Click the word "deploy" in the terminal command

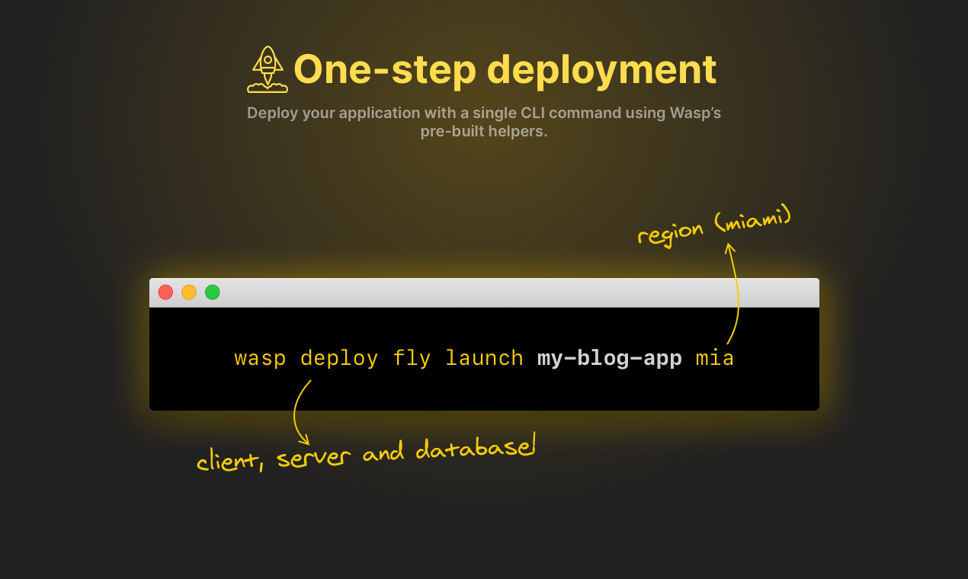click(x=339, y=358)
